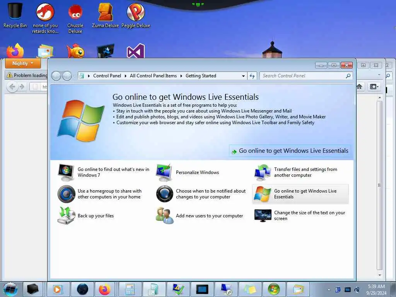Click the Control Panel search magnifier icon
The height and width of the screenshot is (297, 396).
(x=348, y=76)
